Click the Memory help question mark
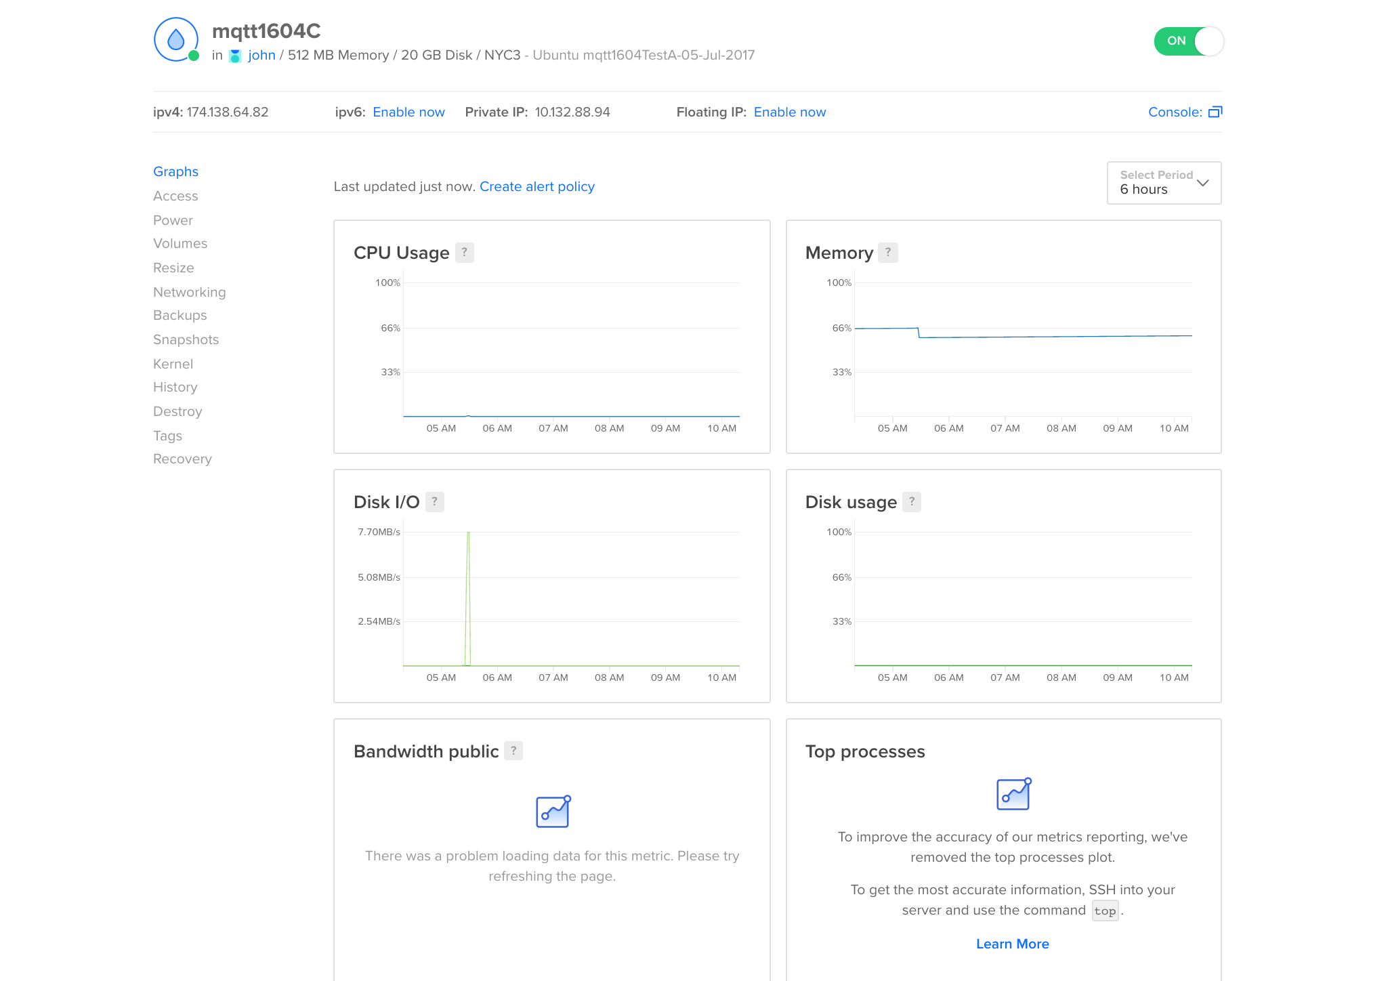The height and width of the screenshot is (981, 1390). pos(888,253)
